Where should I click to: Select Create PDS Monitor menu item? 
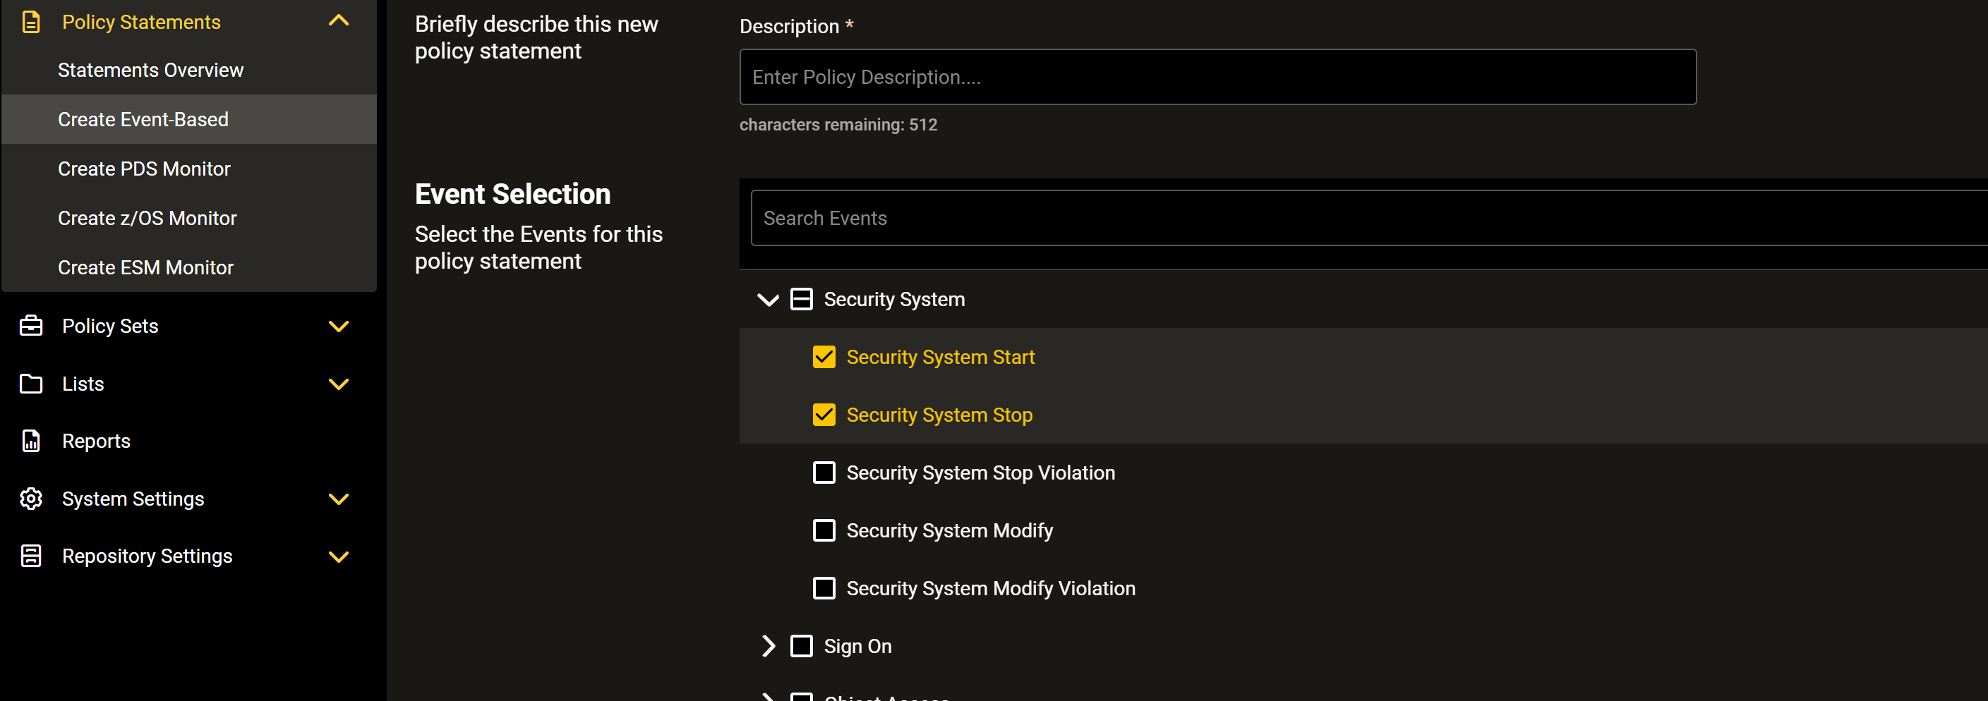click(x=144, y=169)
